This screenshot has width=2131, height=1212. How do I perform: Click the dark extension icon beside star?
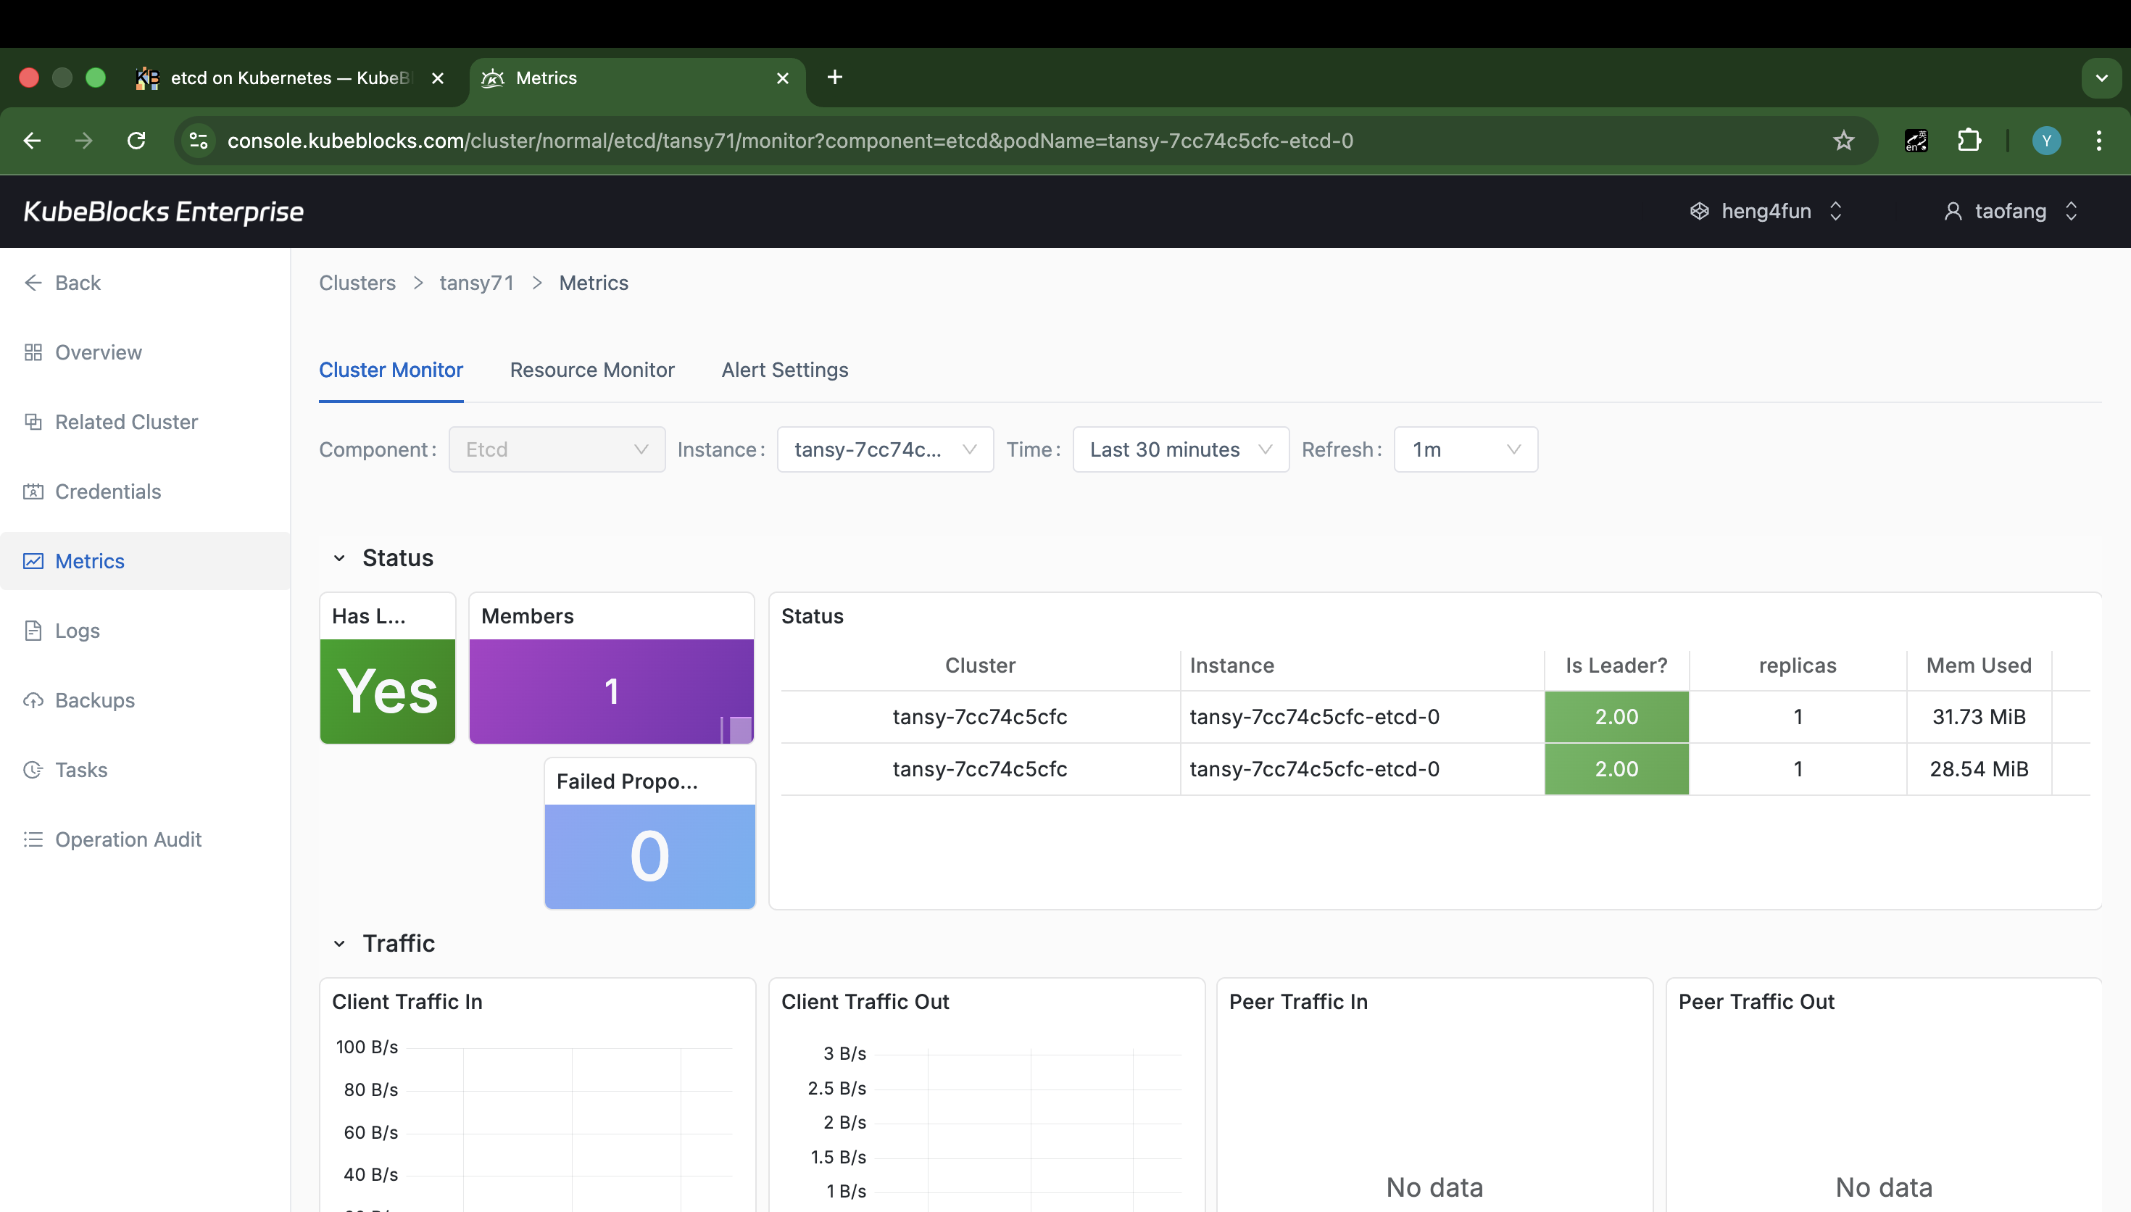point(1916,141)
